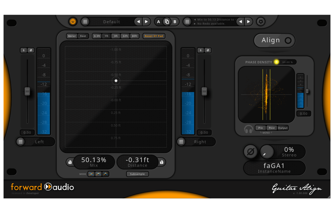Invert phase on the Right channel

(x=208, y=50)
